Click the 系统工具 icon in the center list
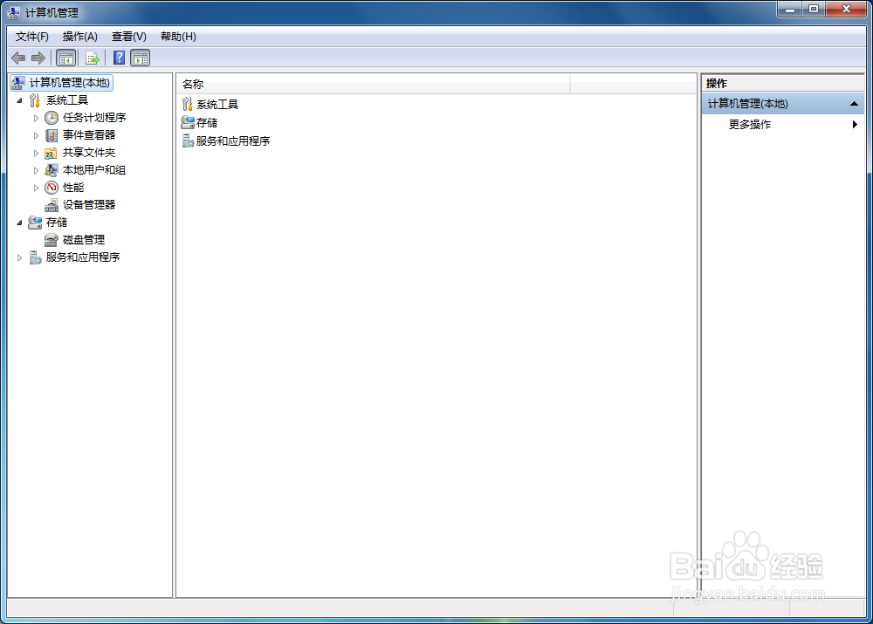873x624 pixels. coord(188,104)
